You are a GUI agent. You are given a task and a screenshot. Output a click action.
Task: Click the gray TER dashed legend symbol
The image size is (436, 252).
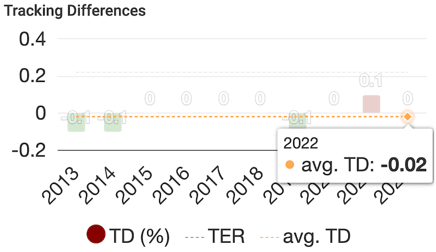(x=195, y=236)
